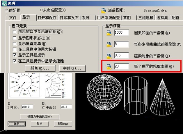This screenshot has width=183, height=134.
Task: Open the 字体(F)... settings button
Action: 72,68
